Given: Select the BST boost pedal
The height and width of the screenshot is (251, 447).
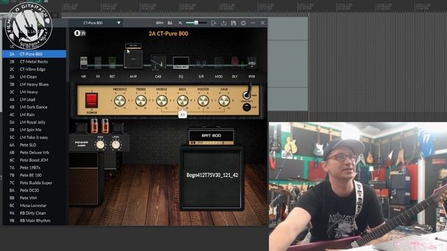Looking at the screenshot, I should pos(112,63).
